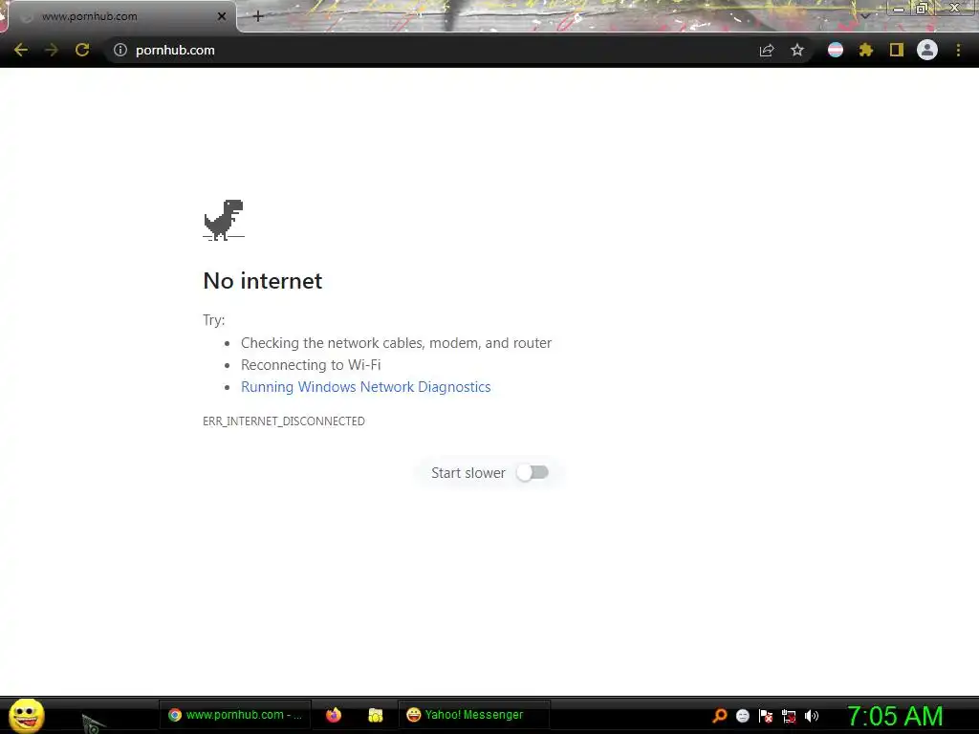Viewport: 979px width, 734px height.
Task: Open the smiley Start menu button
Action: (x=26, y=715)
